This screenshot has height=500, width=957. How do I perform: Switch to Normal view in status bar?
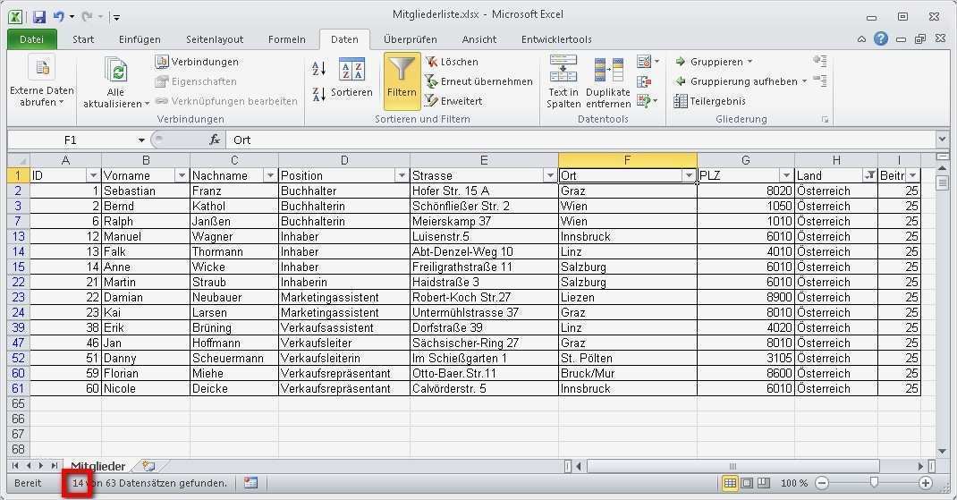tap(729, 483)
